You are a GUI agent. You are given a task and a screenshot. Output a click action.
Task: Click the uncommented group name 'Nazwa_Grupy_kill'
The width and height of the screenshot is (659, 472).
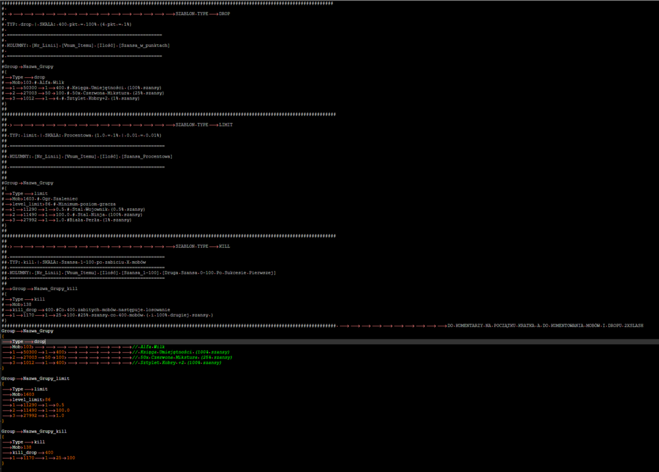click(x=45, y=432)
